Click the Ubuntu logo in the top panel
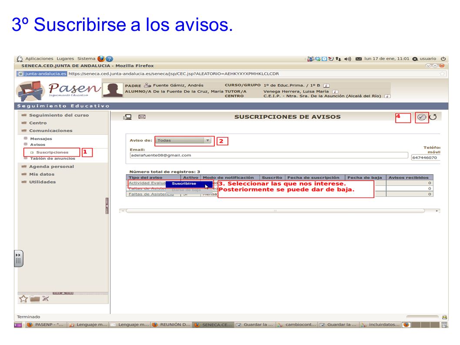 [x=20, y=59]
